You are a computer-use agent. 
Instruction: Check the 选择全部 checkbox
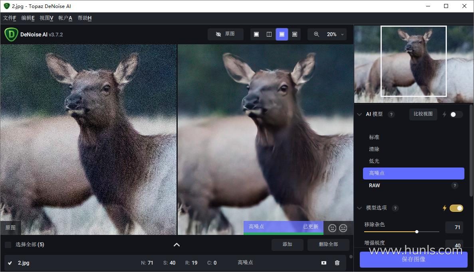[8, 244]
